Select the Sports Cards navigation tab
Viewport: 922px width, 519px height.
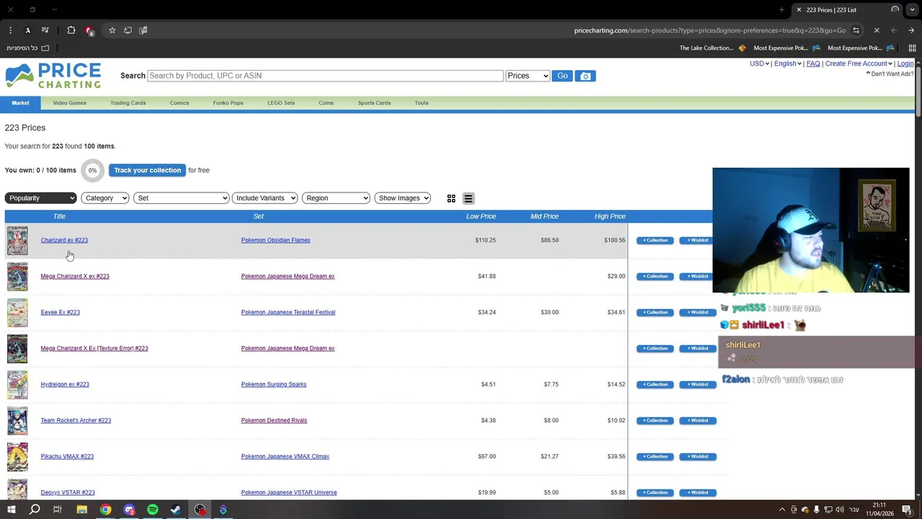pyautogui.click(x=374, y=103)
